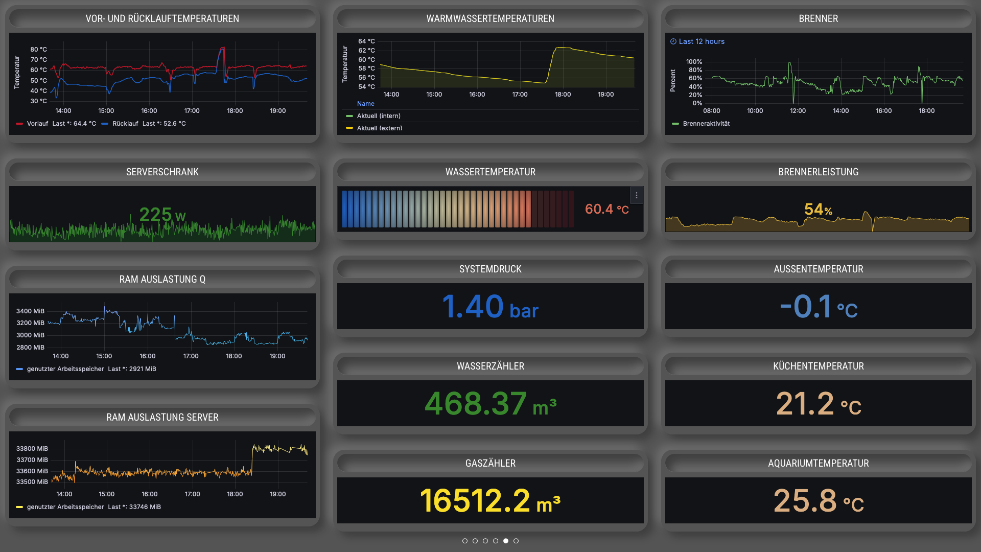Viewport: 981px width, 552px height.
Task: Toggle the Brenneraktivität legend series
Action: pos(706,124)
